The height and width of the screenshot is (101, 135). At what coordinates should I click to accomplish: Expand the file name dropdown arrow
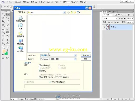[75, 55]
